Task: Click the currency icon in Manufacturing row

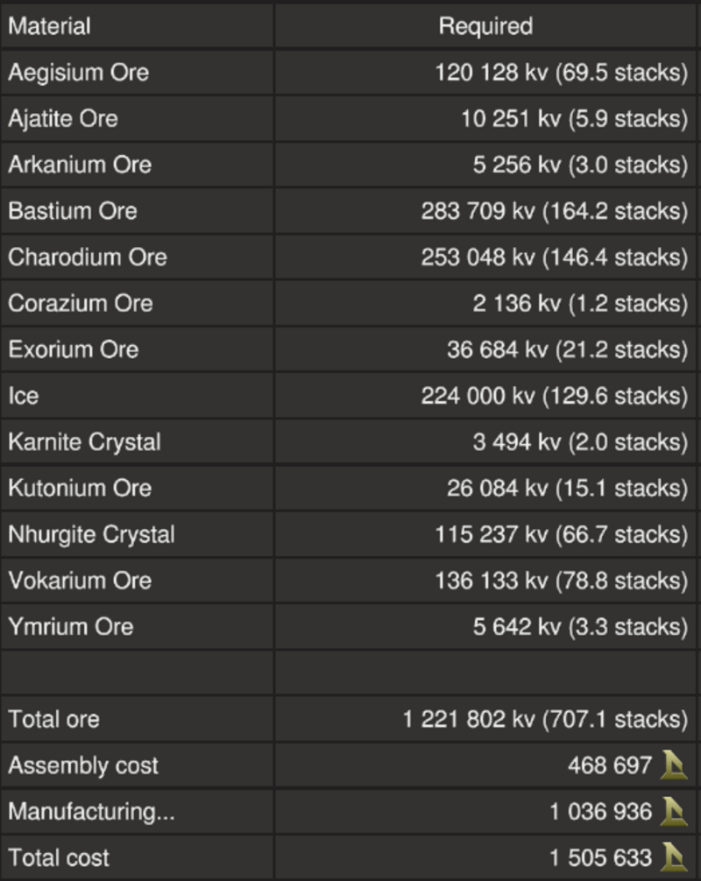Action: tap(674, 811)
